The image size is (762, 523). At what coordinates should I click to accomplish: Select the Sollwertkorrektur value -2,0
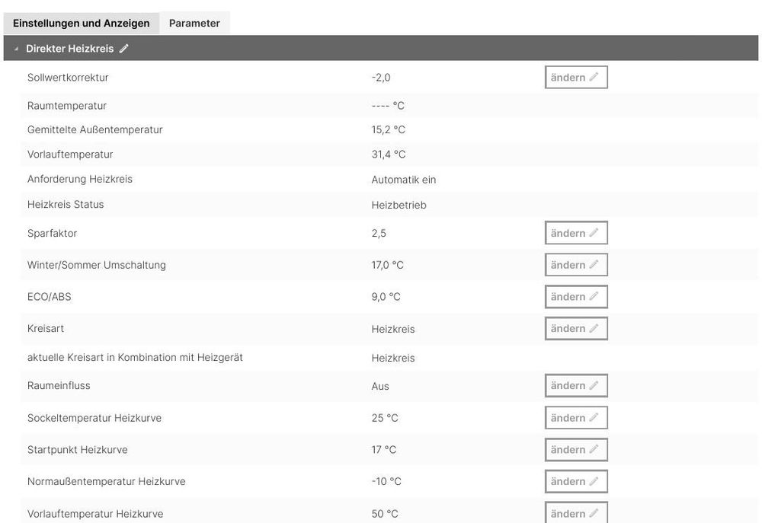[x=381, y=78]
